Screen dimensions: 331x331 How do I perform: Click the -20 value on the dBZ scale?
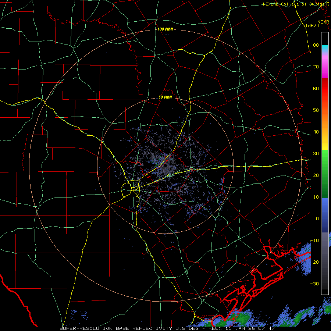(314, 262)
